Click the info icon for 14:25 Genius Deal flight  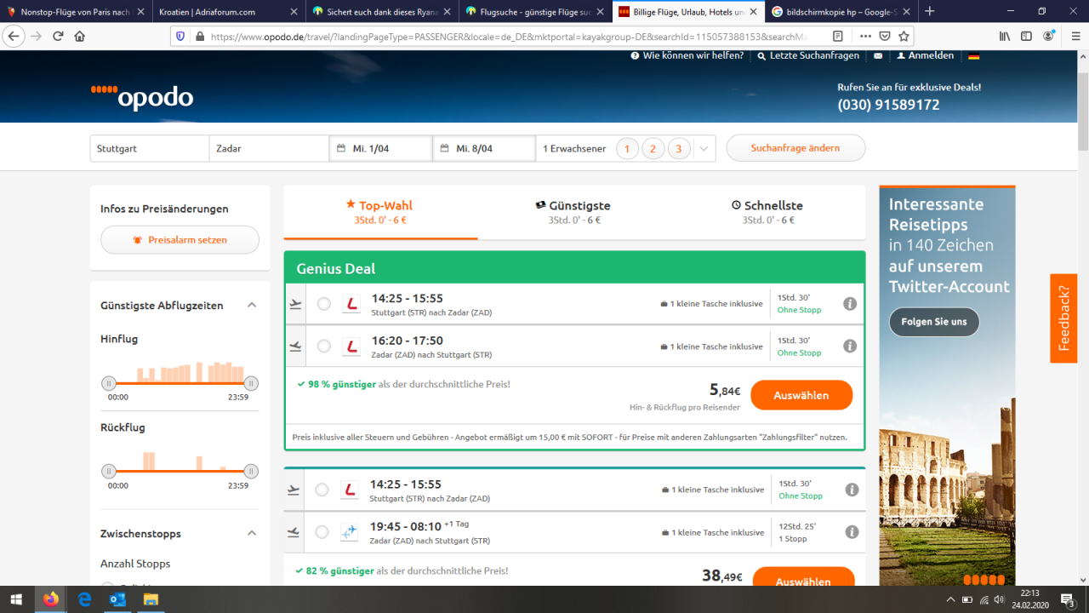point(849,304)
